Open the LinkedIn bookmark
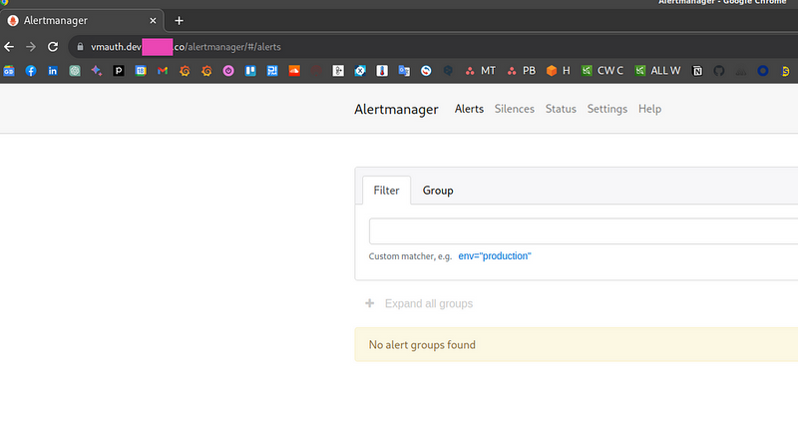798x433 pixels. pos(53,71)
